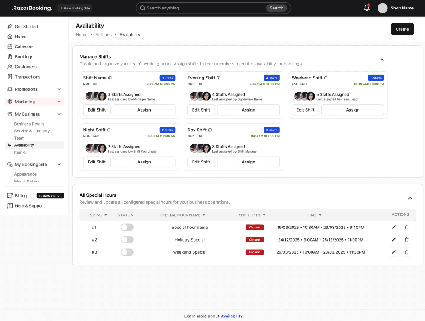Click the Help & Support icon
The width and height of the screenshot is (425, 321).
coord(10,206)
